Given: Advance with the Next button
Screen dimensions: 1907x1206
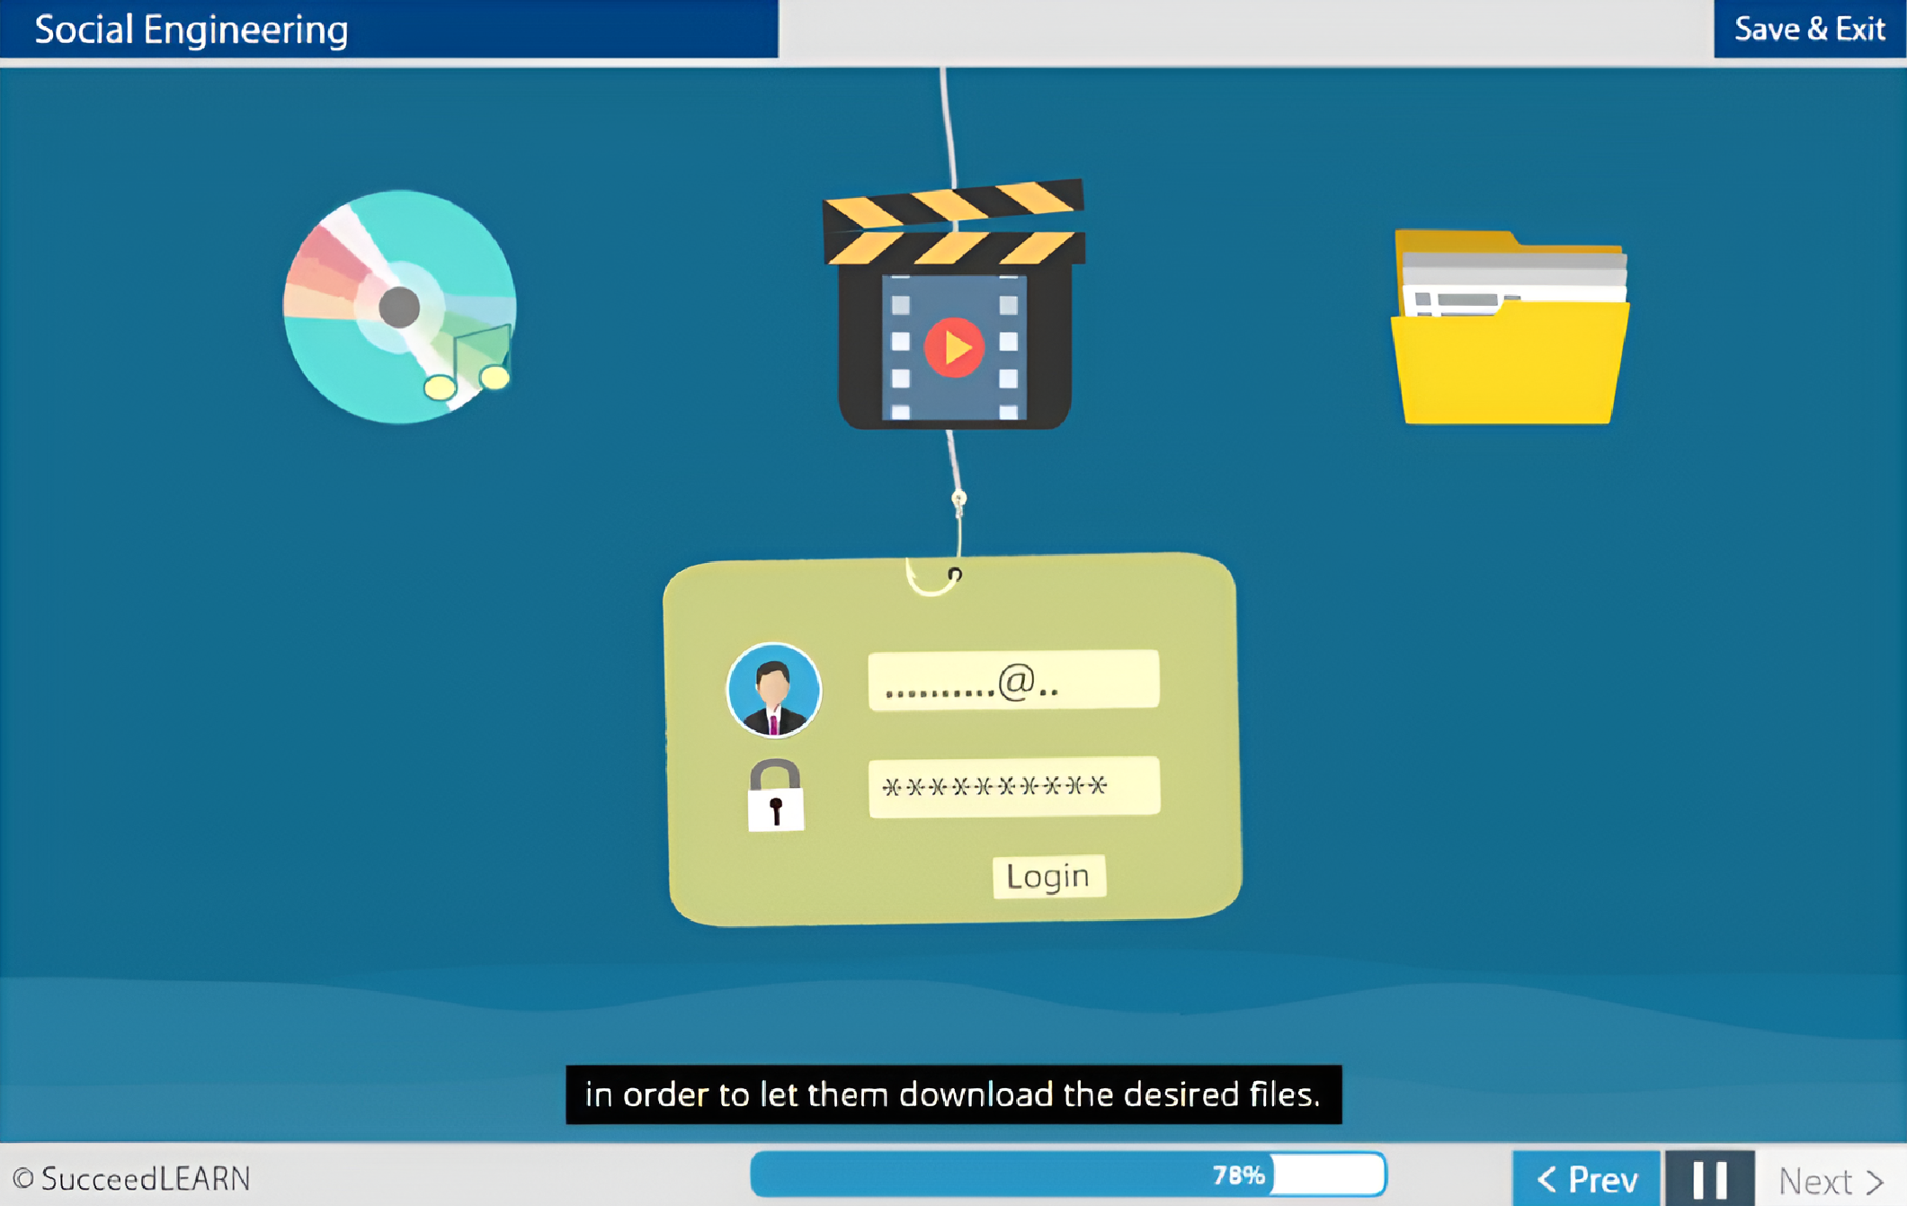Looking at the screenshot, I should (1831, 1180).
